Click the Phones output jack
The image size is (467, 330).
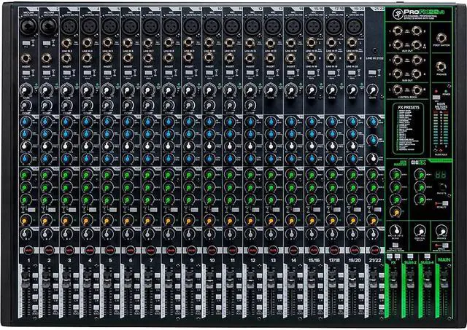click(441, 67)
